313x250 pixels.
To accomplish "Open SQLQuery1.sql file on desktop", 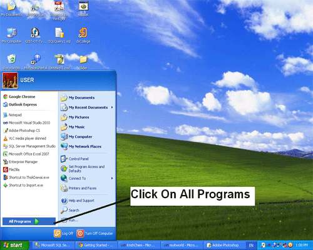I will 59,36.
